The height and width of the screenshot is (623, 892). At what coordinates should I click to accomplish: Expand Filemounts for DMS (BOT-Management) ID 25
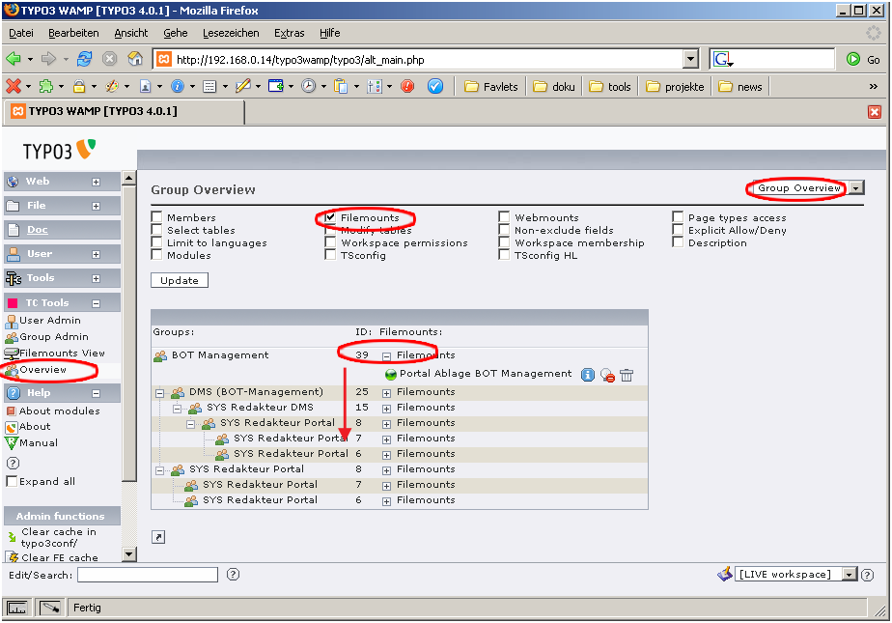[x=386, y=393]
